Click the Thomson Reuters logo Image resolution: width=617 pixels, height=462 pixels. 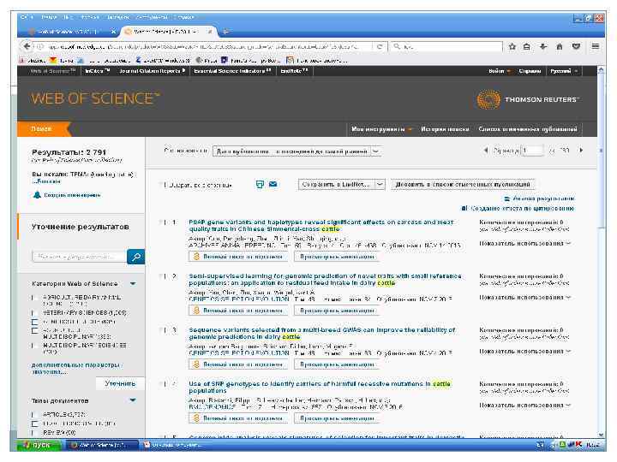click(527, 99)
